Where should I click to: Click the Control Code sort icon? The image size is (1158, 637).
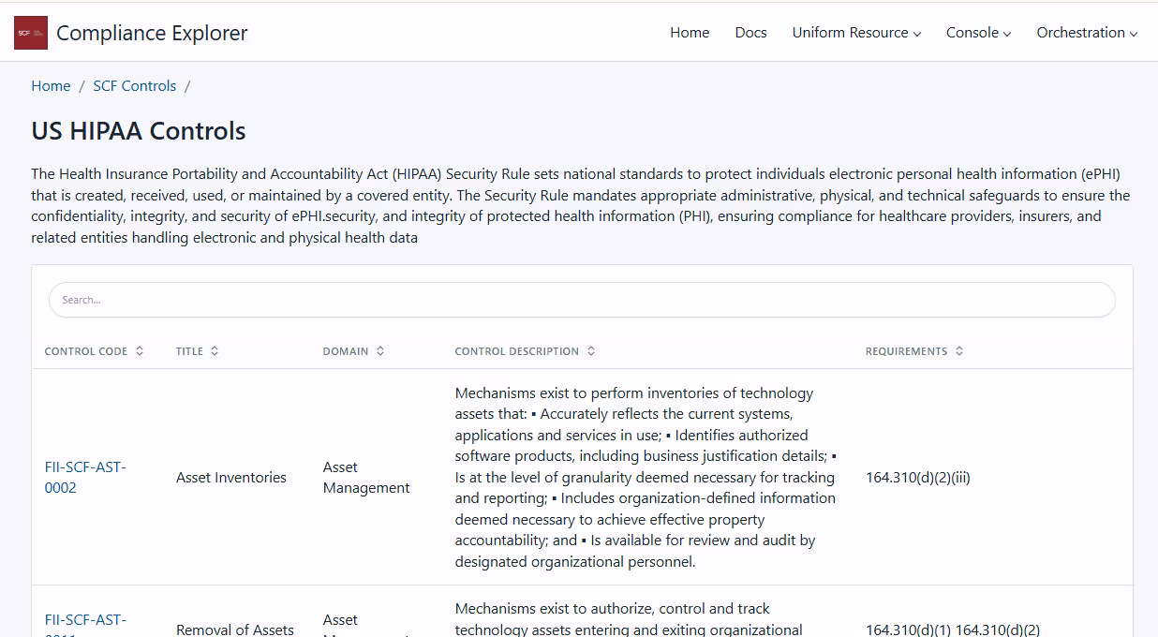coord(140,351)
